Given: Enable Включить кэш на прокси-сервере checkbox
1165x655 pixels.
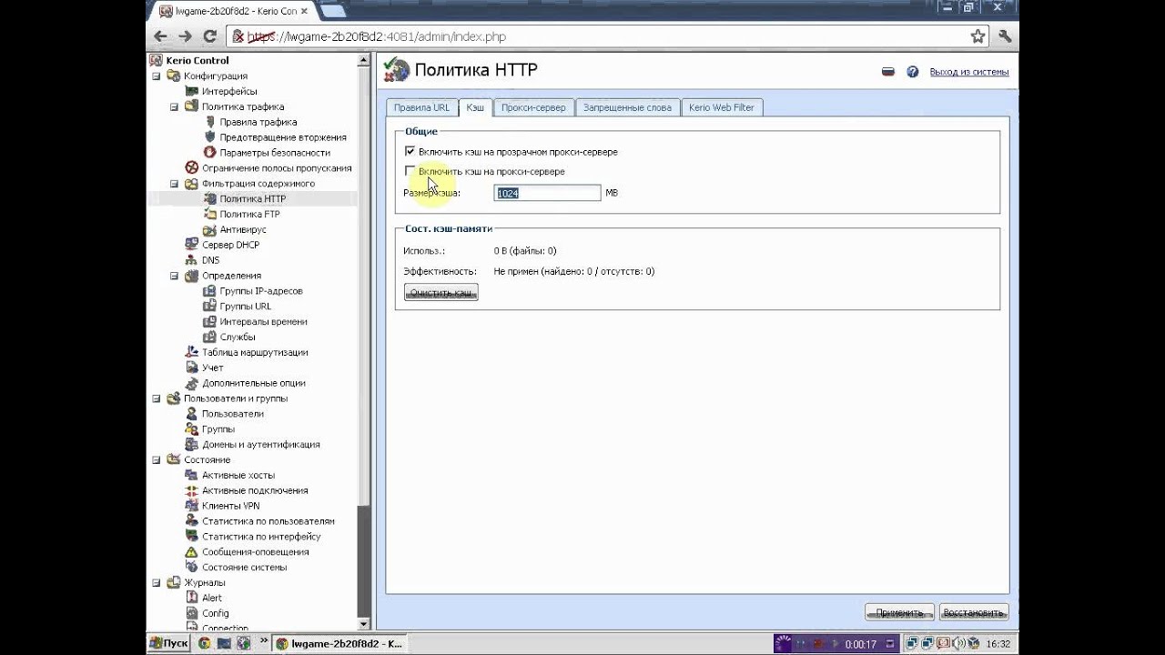Looking at the screenshot, I should click(x=410, y=171).
